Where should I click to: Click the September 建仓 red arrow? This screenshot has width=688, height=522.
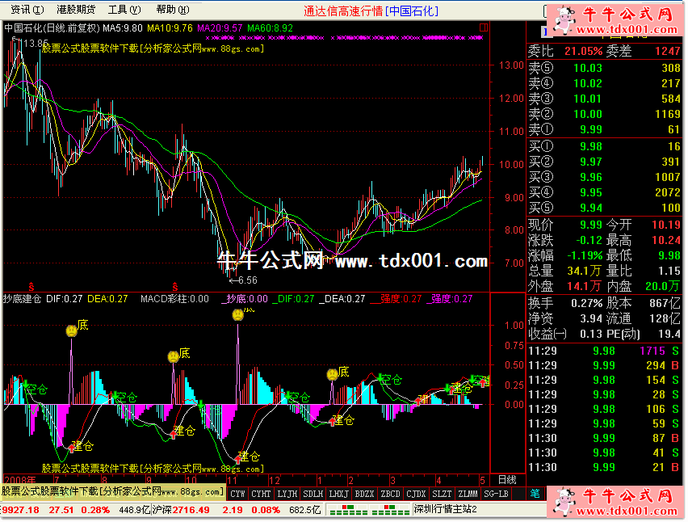pyautogui.click(x=174, y=433)
